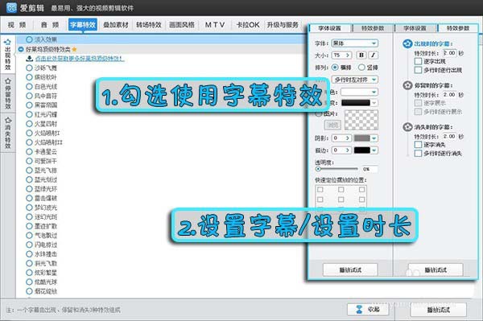The height and width of the screenshot is (321, 483).
Task: Click the 收起 collapse button
Action: pyautogui.click(x=368, y=309)
